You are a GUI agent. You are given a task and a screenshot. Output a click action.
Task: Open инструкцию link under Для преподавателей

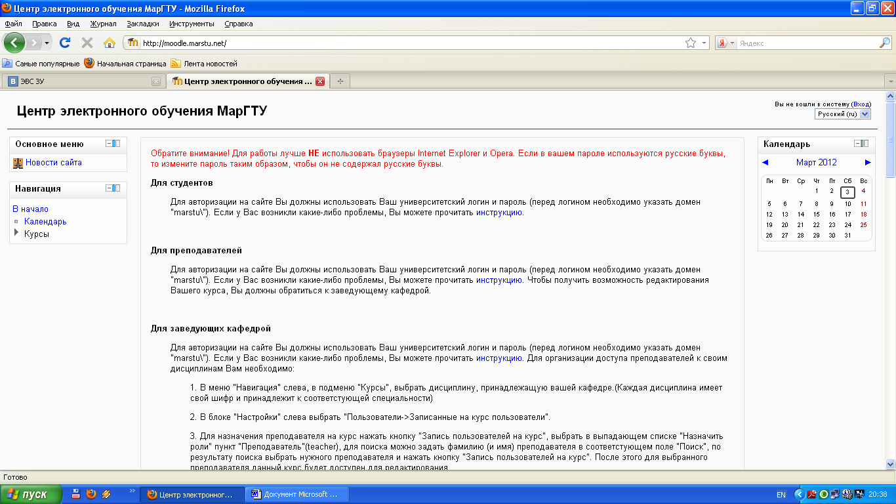point(499,280)
